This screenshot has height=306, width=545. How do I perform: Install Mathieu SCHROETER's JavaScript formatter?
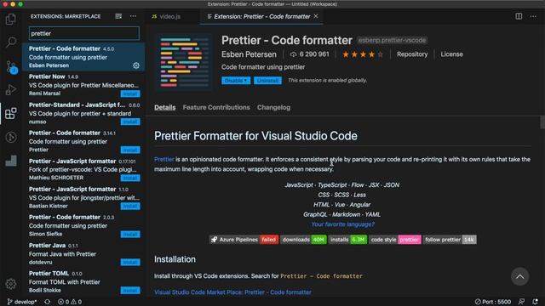pos(130,178)
